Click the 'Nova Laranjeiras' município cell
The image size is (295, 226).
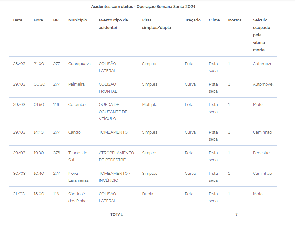point(78,177)
